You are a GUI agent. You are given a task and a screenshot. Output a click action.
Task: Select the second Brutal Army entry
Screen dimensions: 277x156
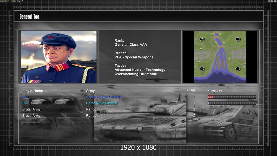click(x=31, y=116)
